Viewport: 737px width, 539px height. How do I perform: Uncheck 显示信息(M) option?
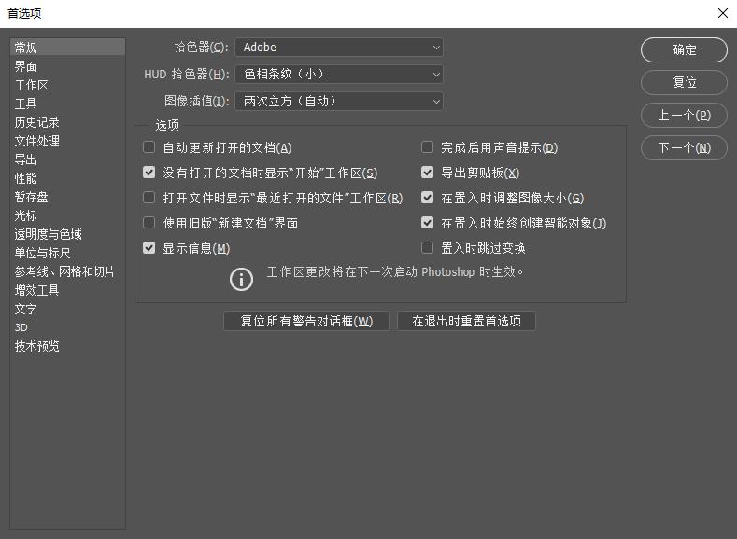pos(149,248)
